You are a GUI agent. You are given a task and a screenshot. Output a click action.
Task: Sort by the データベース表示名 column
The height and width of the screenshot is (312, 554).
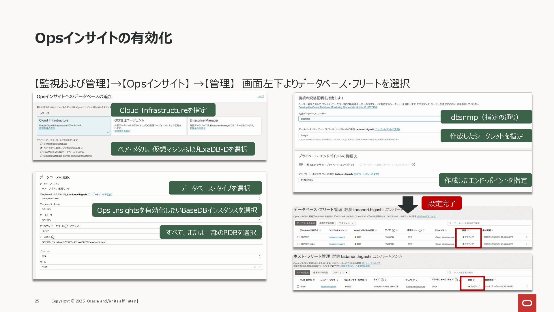click(x=310, y=230)
